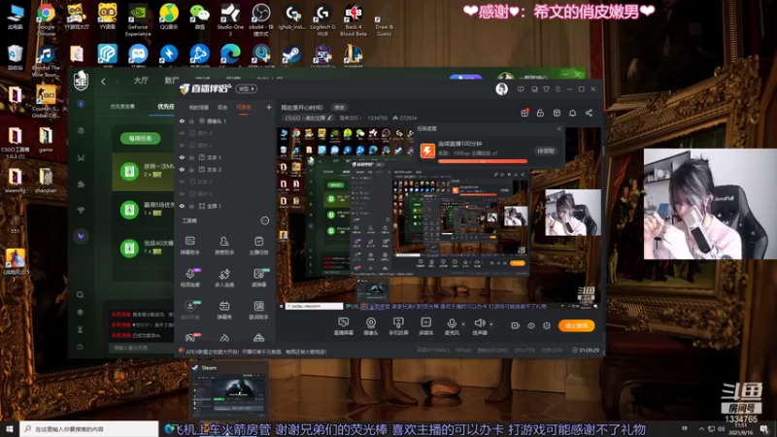The height and width of the screenshot is (437, 777).
Task: Click the 每周任务 button in 5E window
Action: (140, 138)
